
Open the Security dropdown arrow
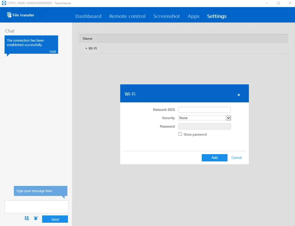228,118
